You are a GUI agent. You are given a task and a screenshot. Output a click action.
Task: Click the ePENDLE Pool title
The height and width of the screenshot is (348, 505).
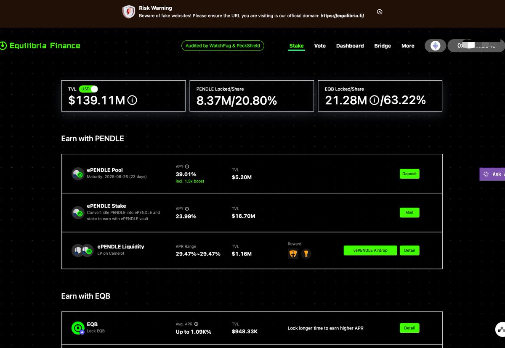tap(105, 170)
